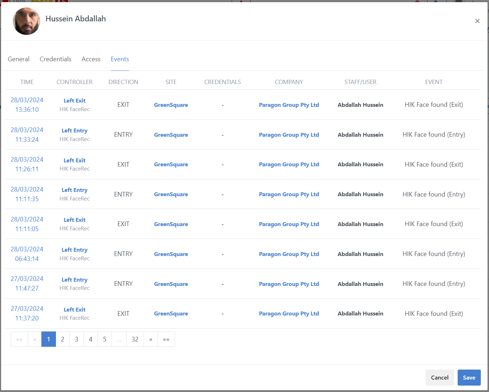
Task: Click the user profile photo
Action: [27, 21]
